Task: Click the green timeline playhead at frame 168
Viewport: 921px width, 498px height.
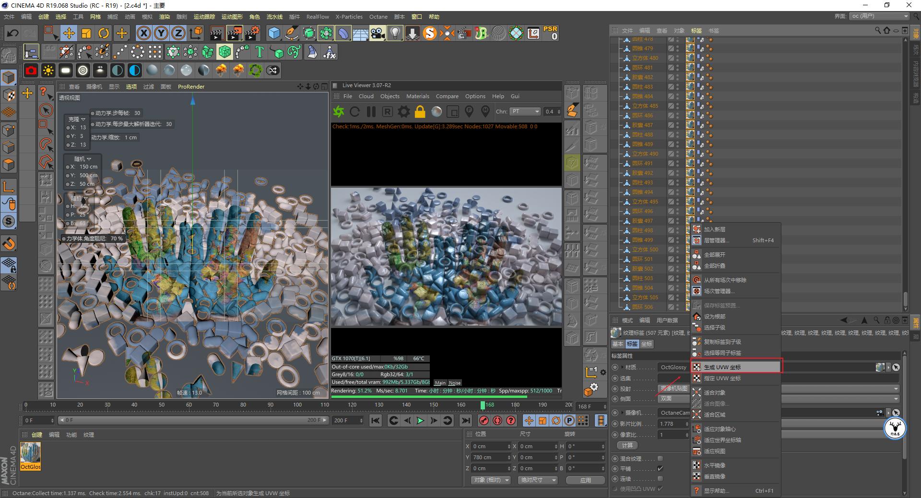Action: (483, 405)
